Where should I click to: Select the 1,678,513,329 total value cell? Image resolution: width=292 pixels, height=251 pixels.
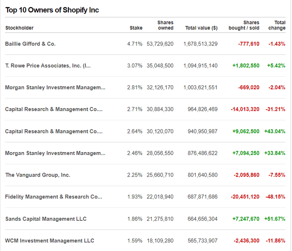coord(200,44)
